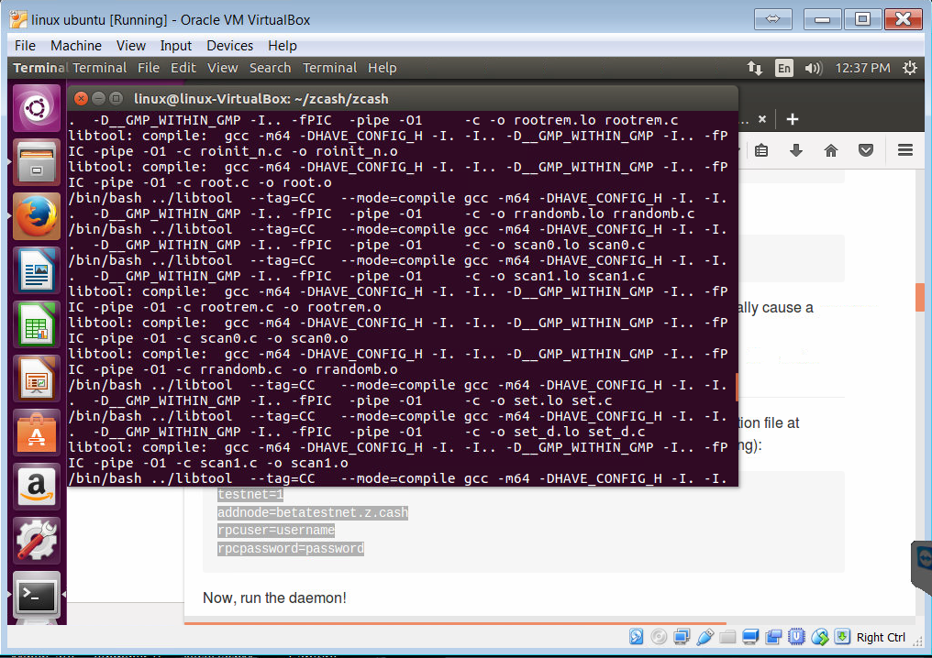Go to Firefox home page icon
This screenshot has height=658, width=932.
[x=831, y=150]
